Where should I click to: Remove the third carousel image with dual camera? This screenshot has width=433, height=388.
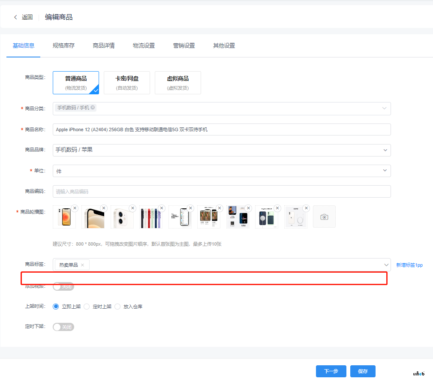click(x=133, y=208)
